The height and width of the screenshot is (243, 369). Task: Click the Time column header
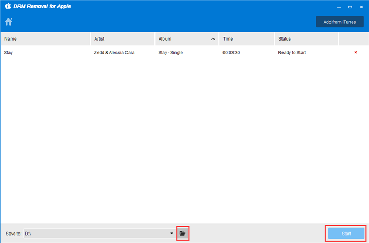[x=246, y=39]
